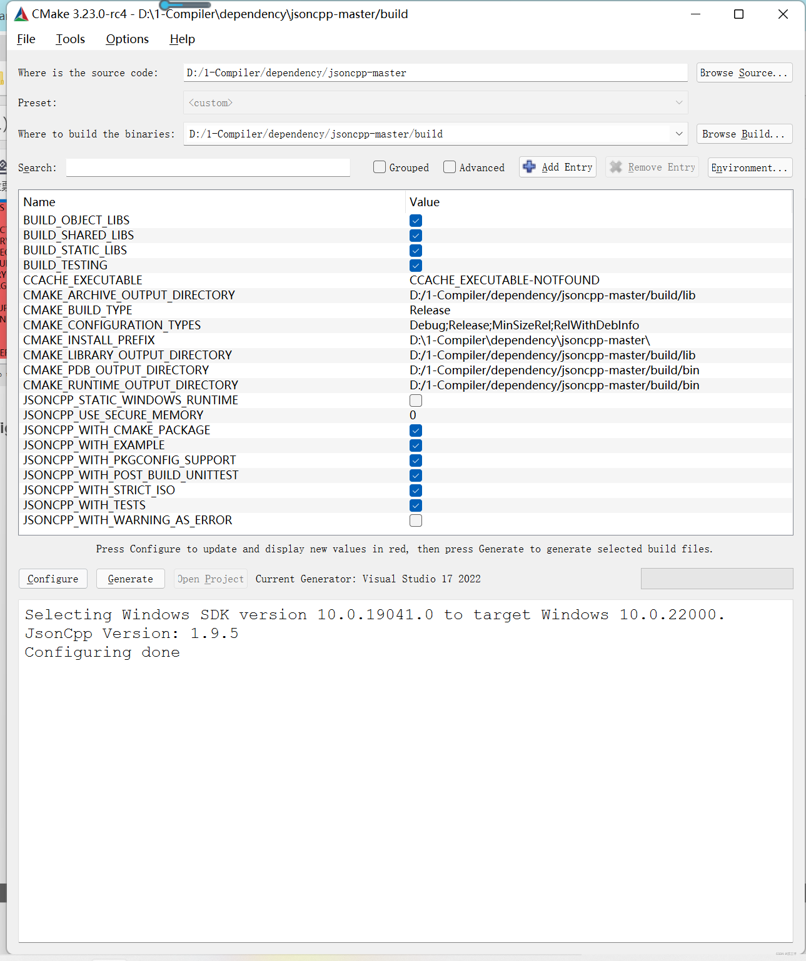Select the CCACHE_EXECUTABLE row name
This screenshot has height=961, width=806.
tap(83, 280)
